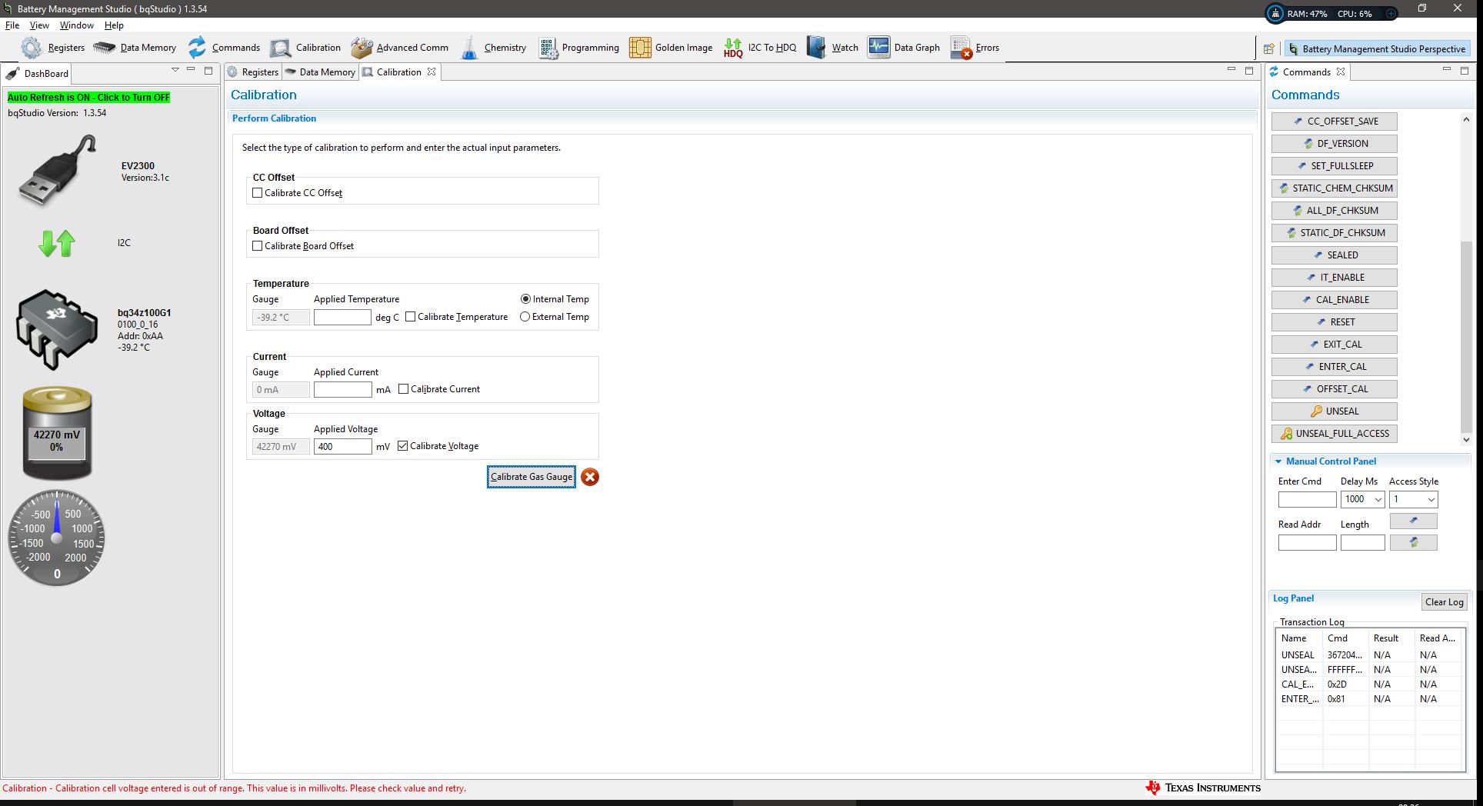1483x806 pixels.
Task: Click the RESET command button
Action: pos(1335,322)
